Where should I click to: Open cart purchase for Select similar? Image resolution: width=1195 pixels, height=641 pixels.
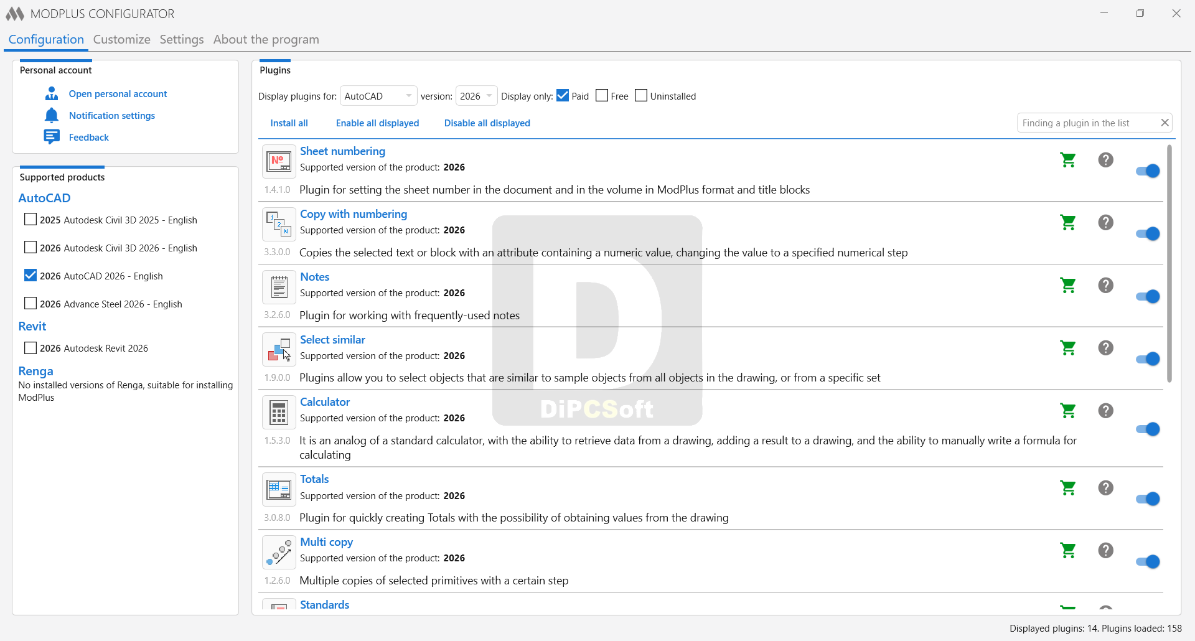(x=1068, y=348)
